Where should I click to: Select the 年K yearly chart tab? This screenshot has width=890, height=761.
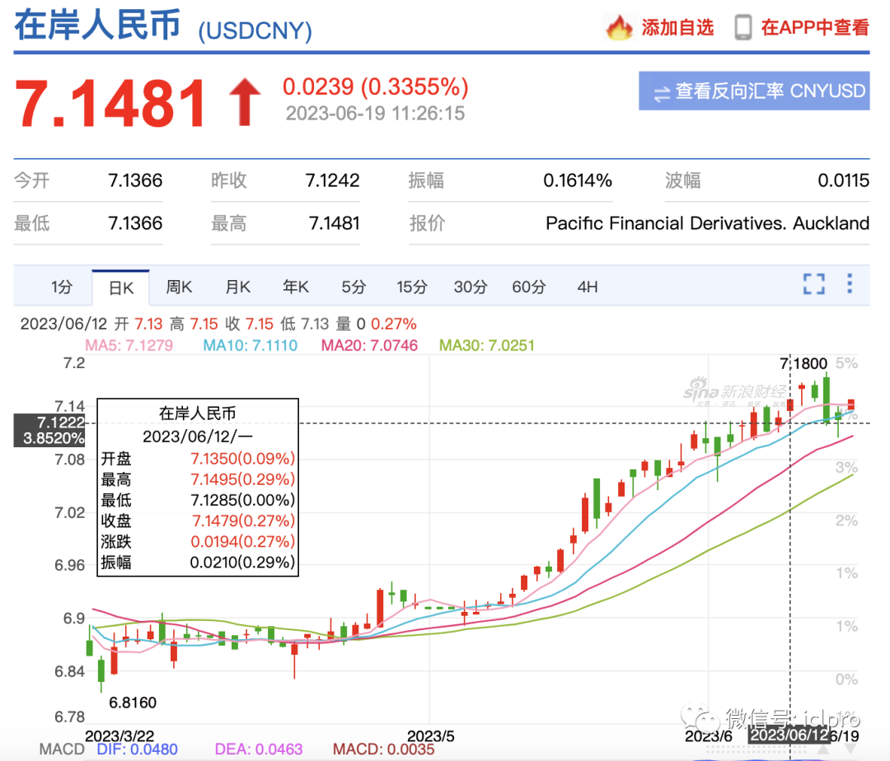point(295,287)
